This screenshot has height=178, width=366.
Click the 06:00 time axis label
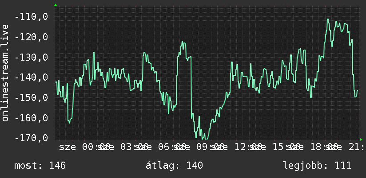pyautogui.click(x=172, y=147)
